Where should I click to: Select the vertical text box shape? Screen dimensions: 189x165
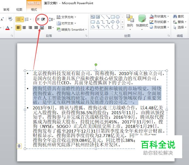coord(98,17)
